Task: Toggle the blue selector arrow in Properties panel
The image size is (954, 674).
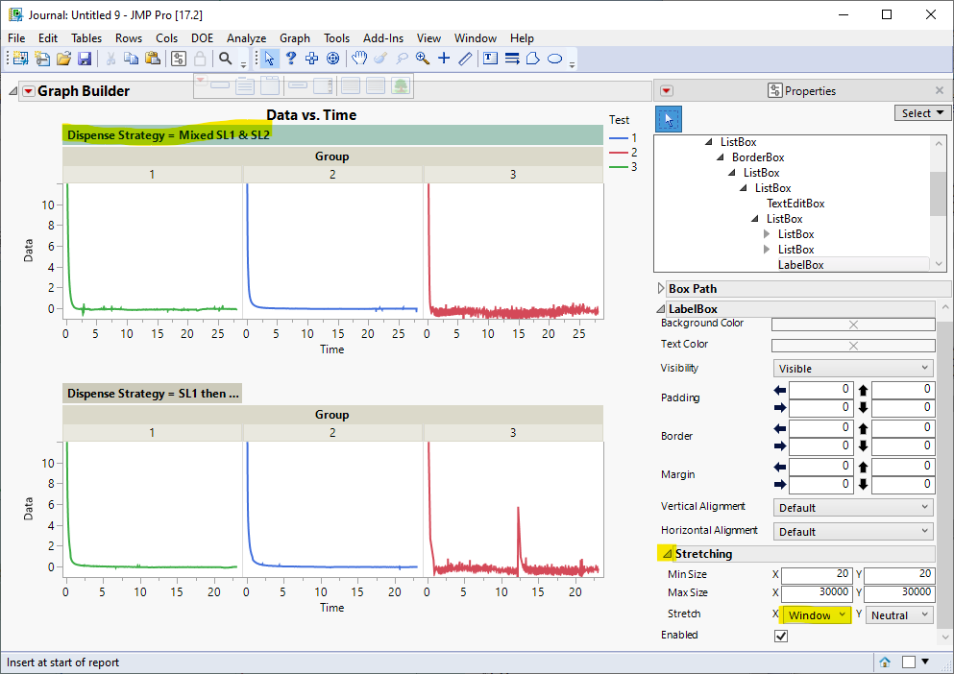Action: pos(670,119)
